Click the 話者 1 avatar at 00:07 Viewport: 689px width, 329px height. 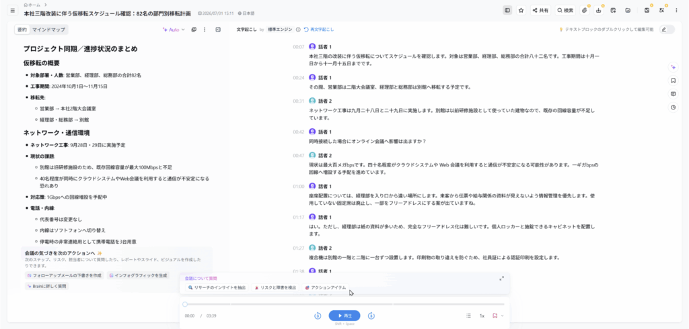(x=312, y=46)
